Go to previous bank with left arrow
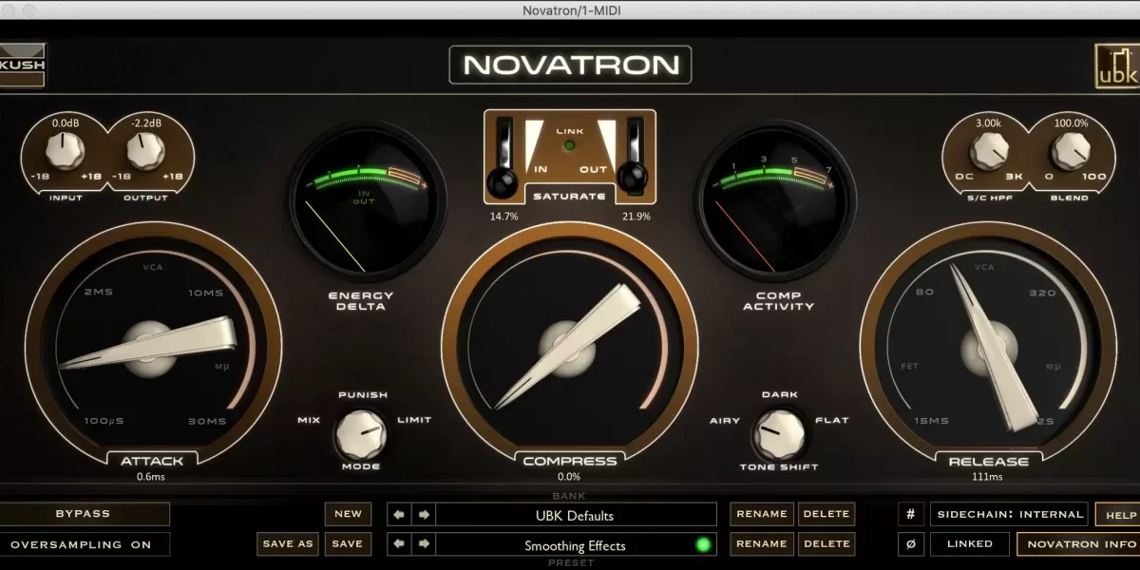1140x570 pixels. tap(400, 515)
